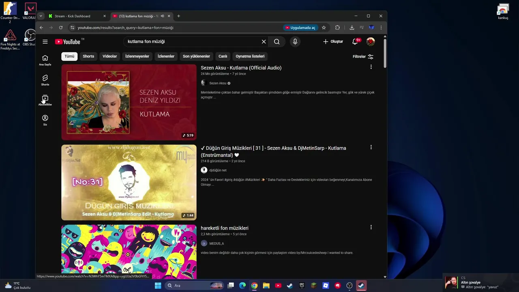Image resolution: width=519 pixels, height=292 pixels.
Task: Select the Videolar filter chip
Action: pos(109,56)
